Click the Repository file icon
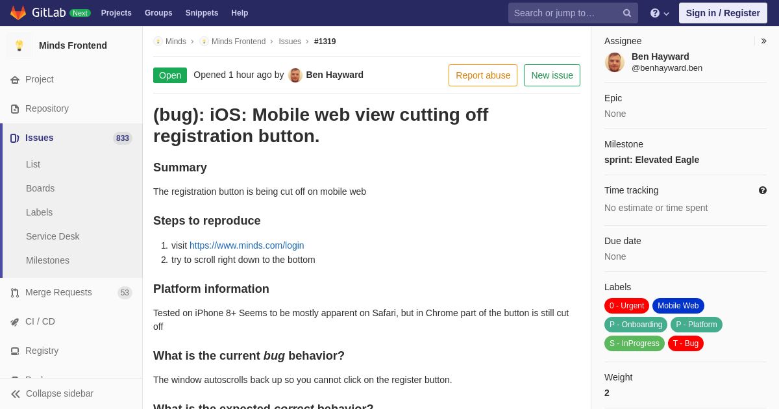This screenshot has height=409, width=779. (x=15, y=109)
